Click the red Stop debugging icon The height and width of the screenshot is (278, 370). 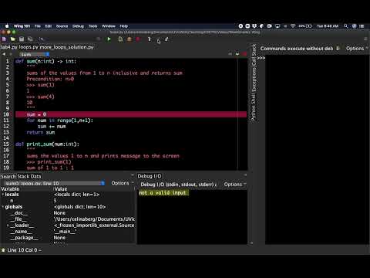coord(138,39)
